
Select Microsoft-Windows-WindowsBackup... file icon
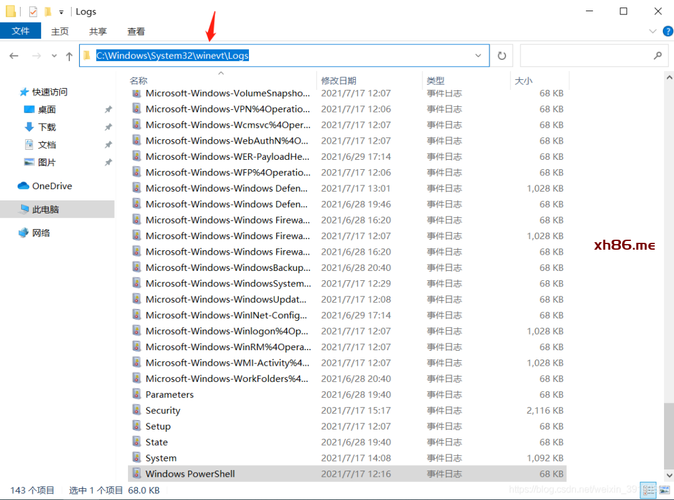pos(136,267)
